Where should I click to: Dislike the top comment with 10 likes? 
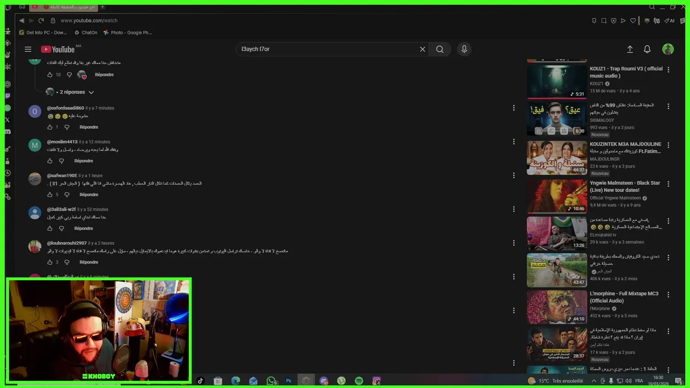69,75
